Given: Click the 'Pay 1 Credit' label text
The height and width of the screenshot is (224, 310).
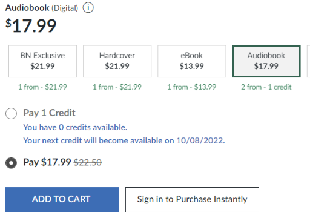Looking at the screenshot, I should (x=49, y=113).
